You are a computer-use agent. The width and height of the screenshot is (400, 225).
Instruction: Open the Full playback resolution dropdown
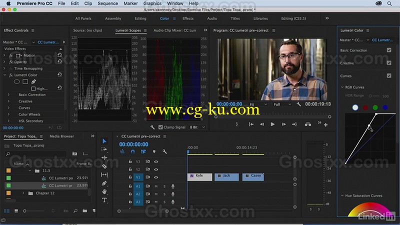[282, 104]
